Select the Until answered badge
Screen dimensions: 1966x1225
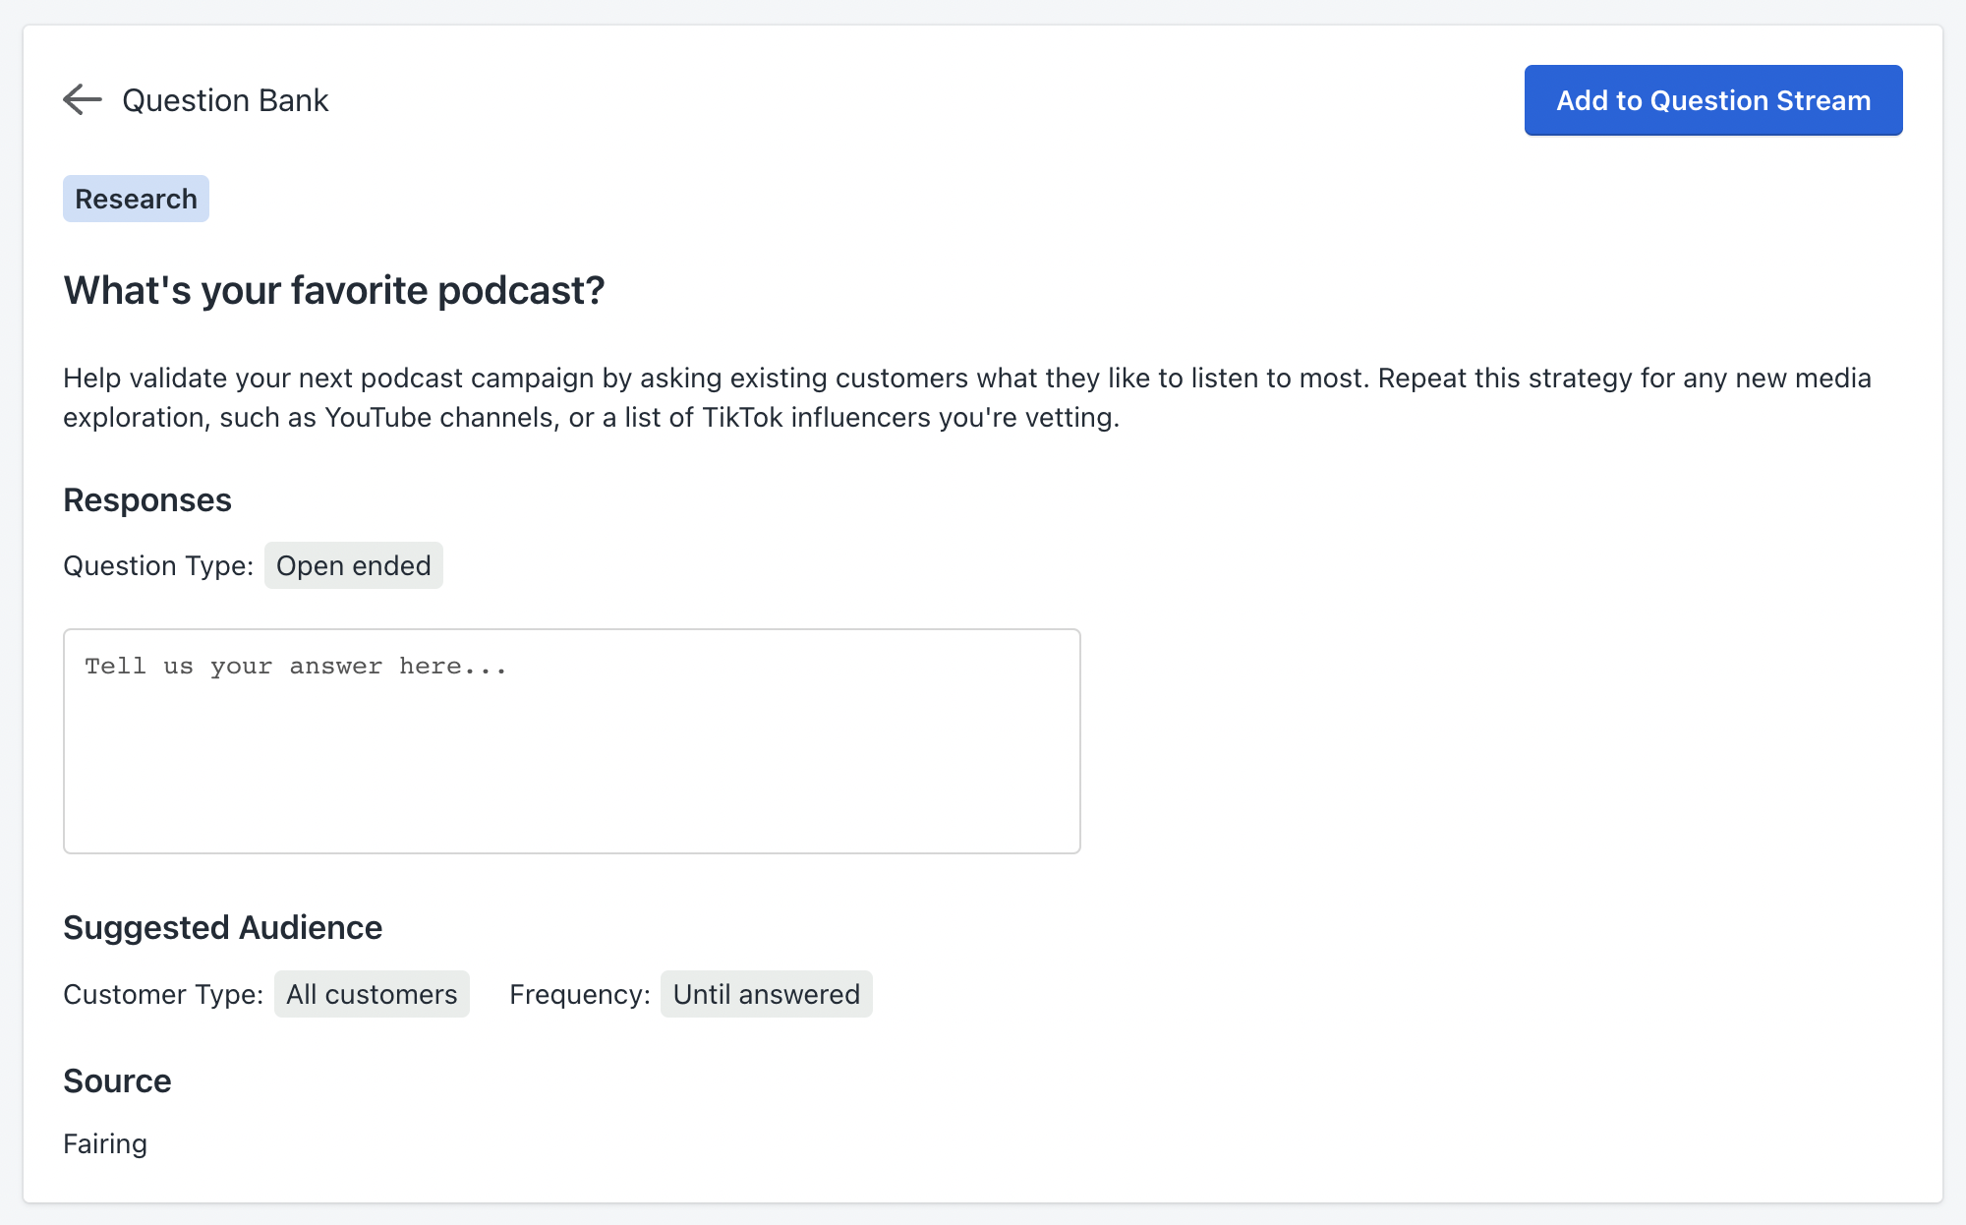[766, 995]
